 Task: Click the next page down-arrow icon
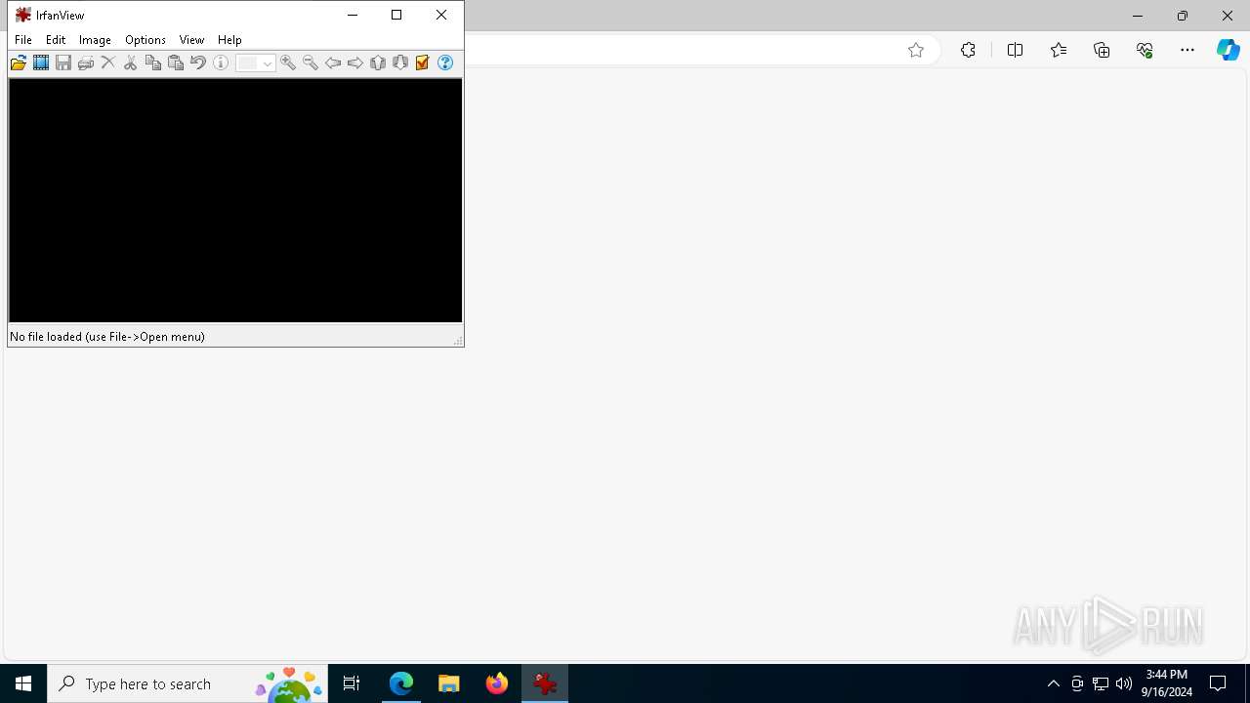[x=400, y=62]
